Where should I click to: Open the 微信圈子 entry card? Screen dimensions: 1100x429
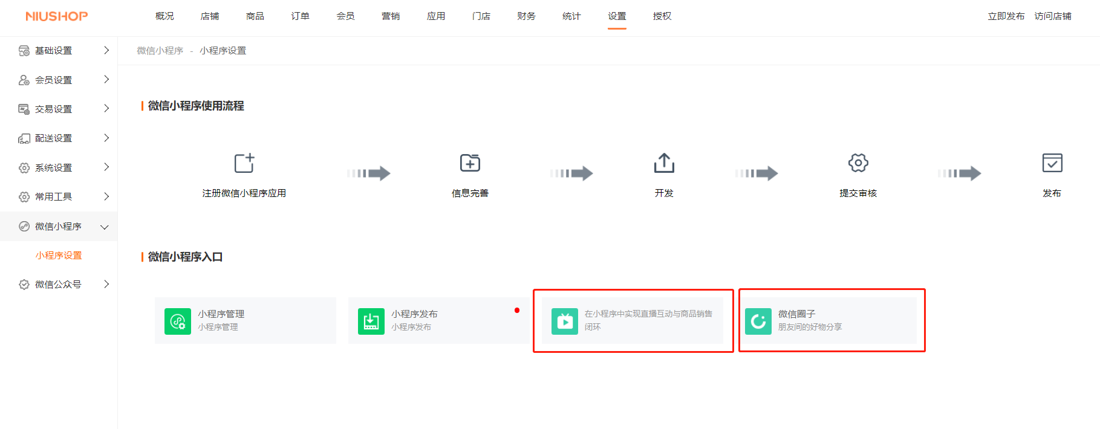click(826, 321)
